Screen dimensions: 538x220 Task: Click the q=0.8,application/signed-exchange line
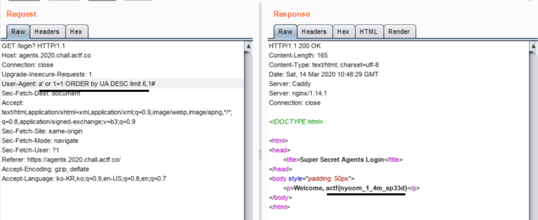click(68, 121)
